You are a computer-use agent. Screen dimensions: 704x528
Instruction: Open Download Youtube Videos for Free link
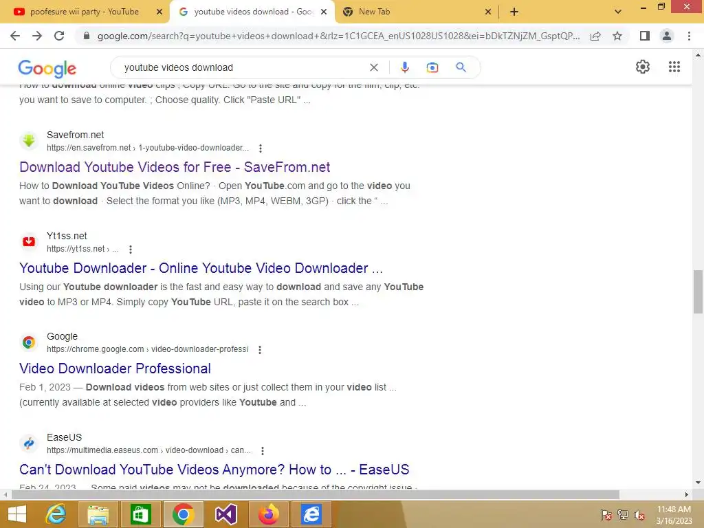(x=175, y=167)
